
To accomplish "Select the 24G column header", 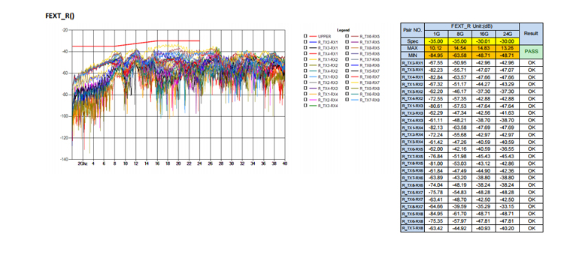I will 507,34.
